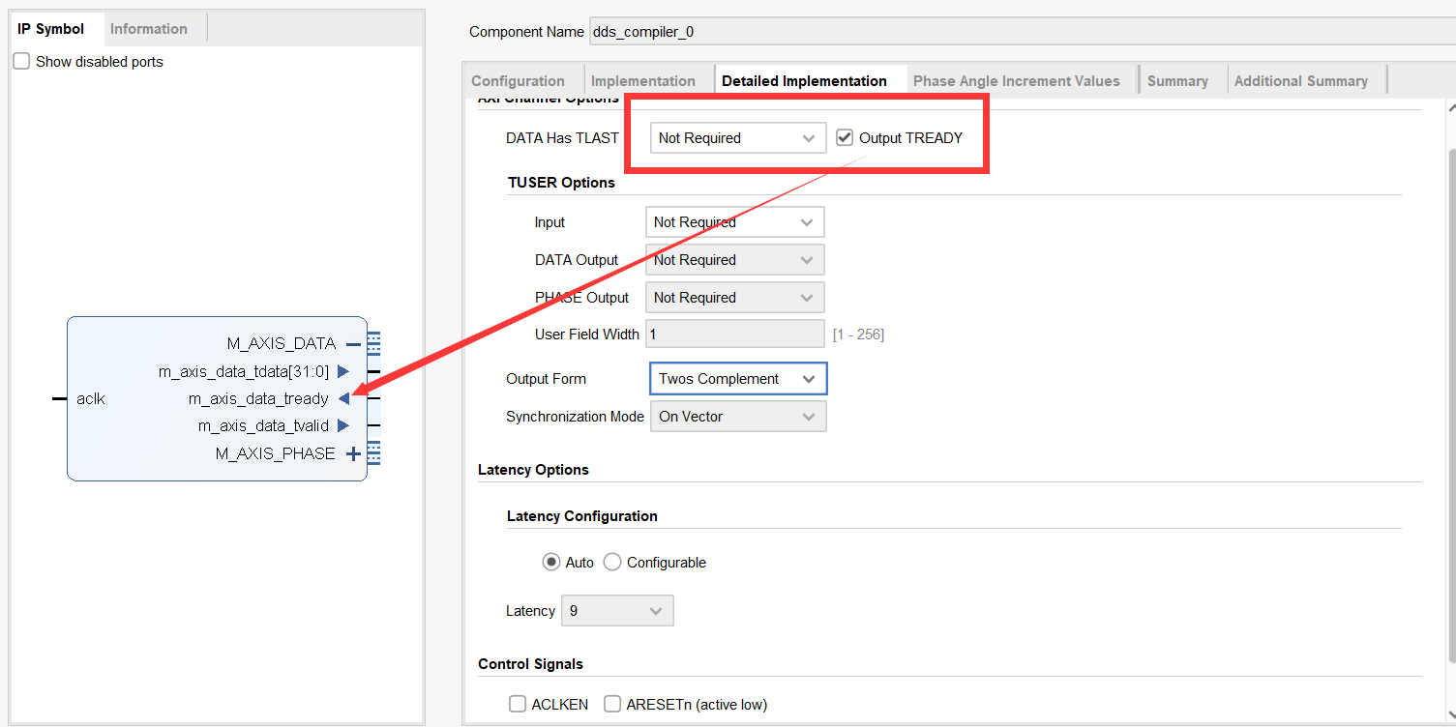
Task: Open the DATA Has TLAST dropdown
Action: pyautogui.click(x=737, y=138)
